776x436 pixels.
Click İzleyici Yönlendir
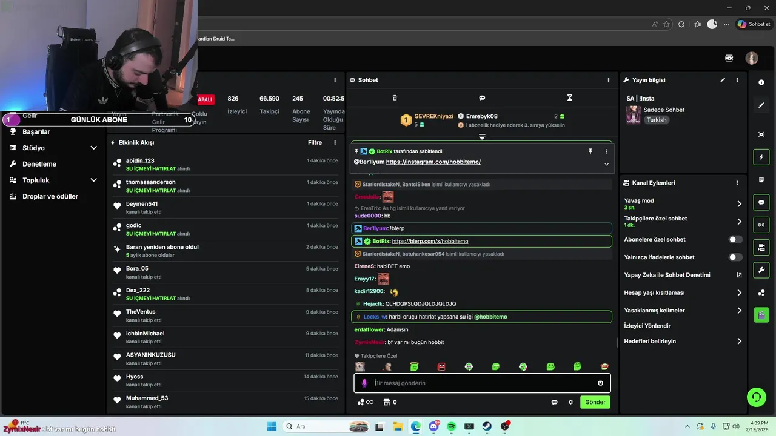pyautogui.click(x=647, y=326)
